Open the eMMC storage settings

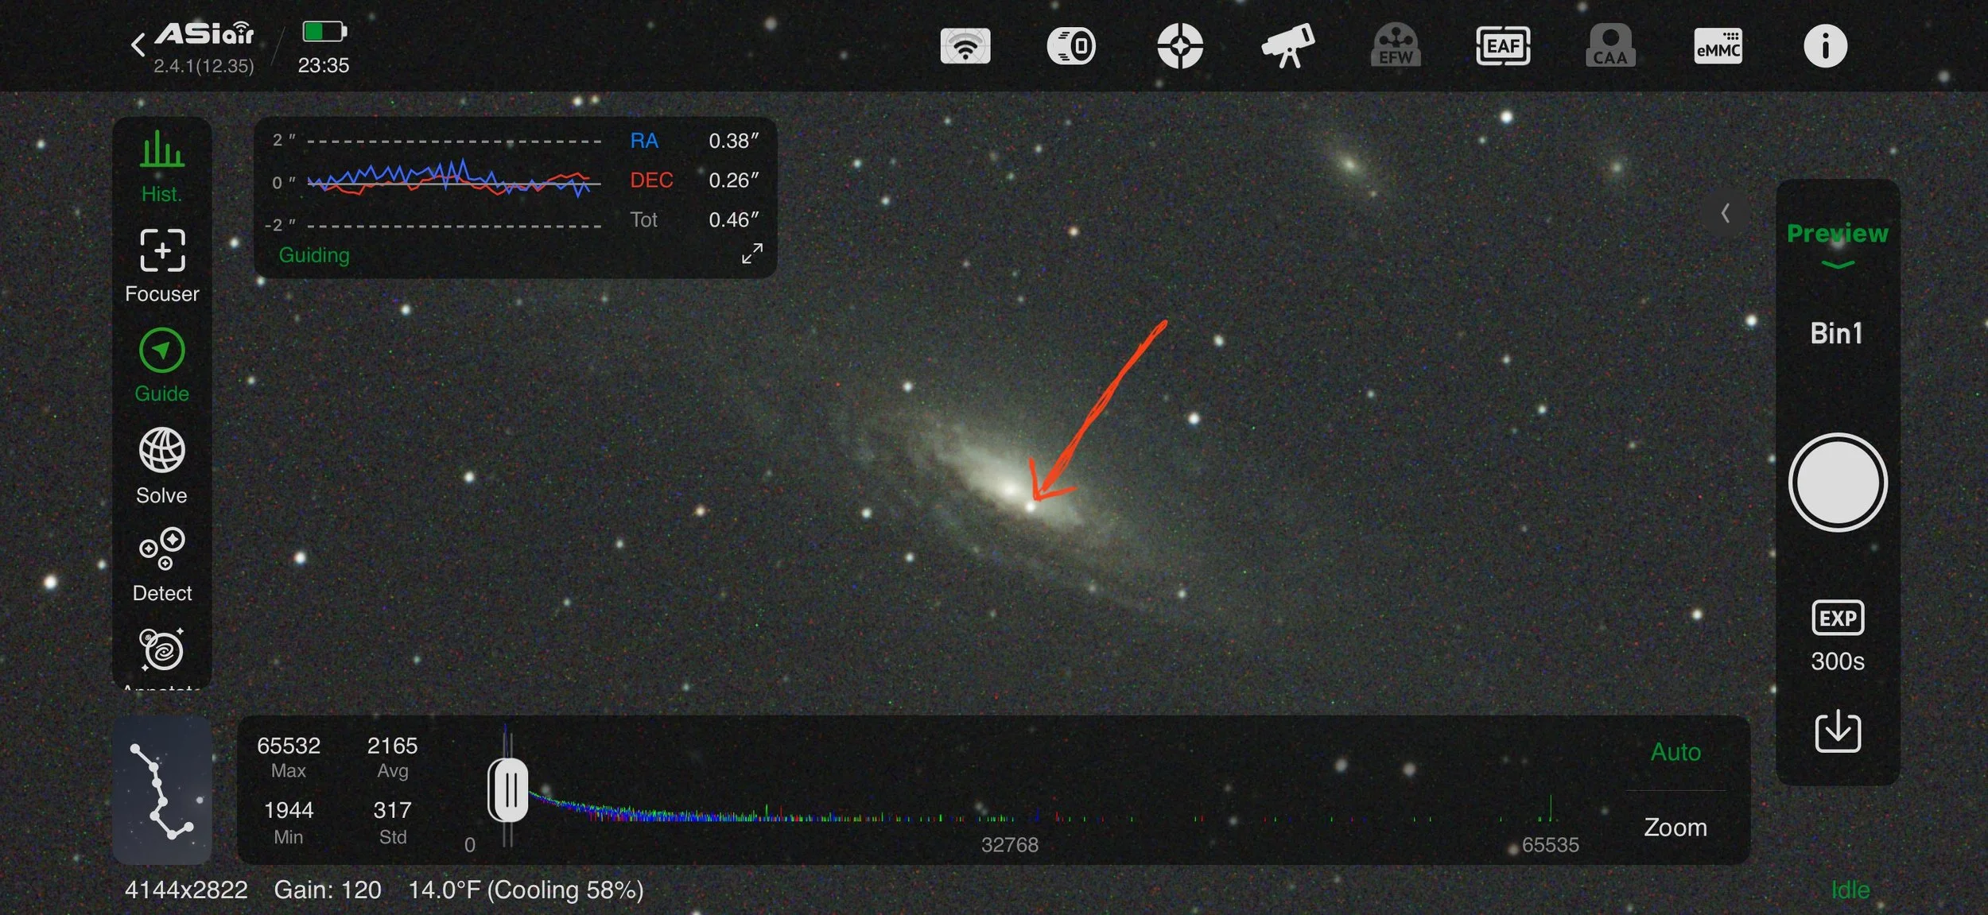pyautogui.click(x=1718, y=46)
